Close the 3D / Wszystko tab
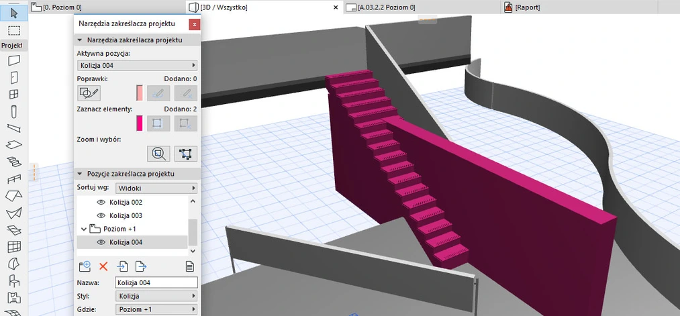The image size is (680, 316). click(x=335, y=7)
